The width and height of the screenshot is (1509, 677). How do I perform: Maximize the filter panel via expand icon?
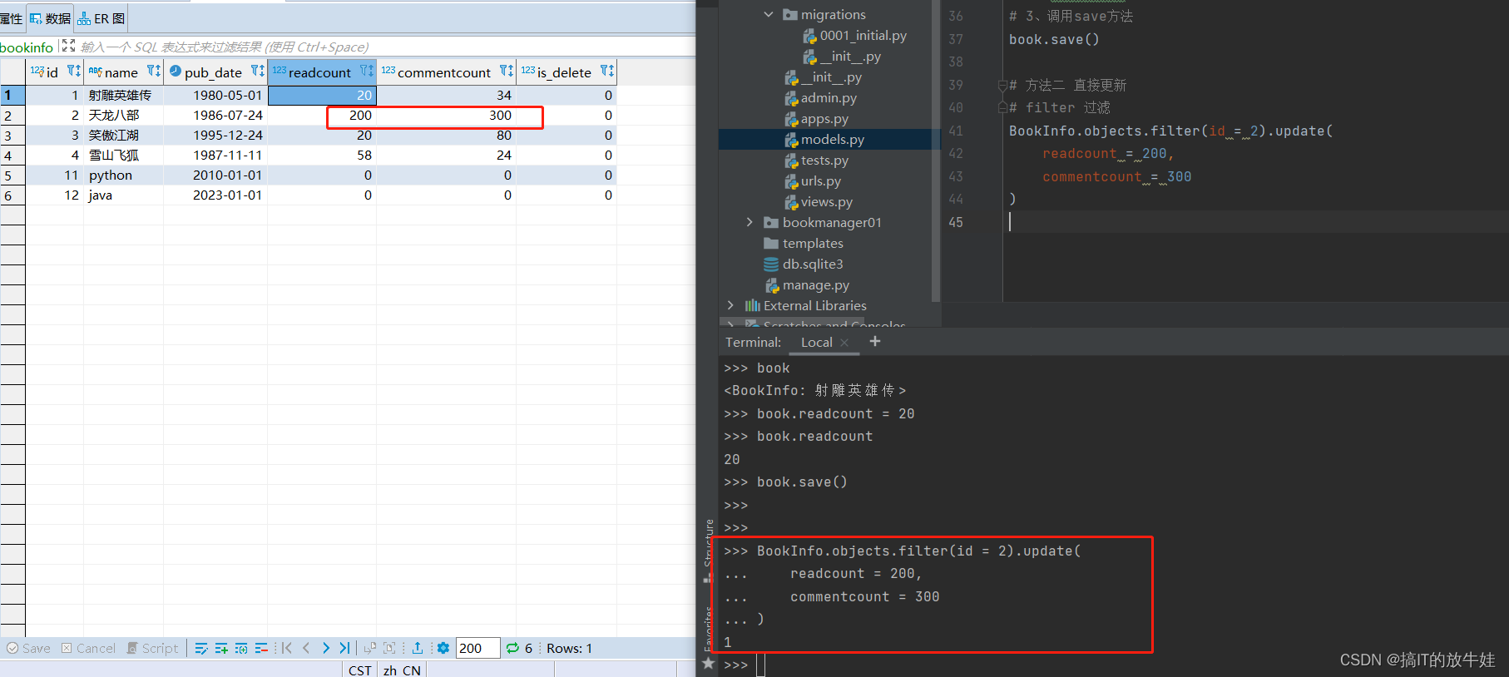click(x=68, y=46)
